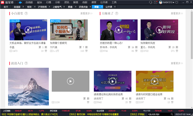Viewport: 193px width, 116px height.
Task: Close the active 课堂 tab
Action: [102, 7]
